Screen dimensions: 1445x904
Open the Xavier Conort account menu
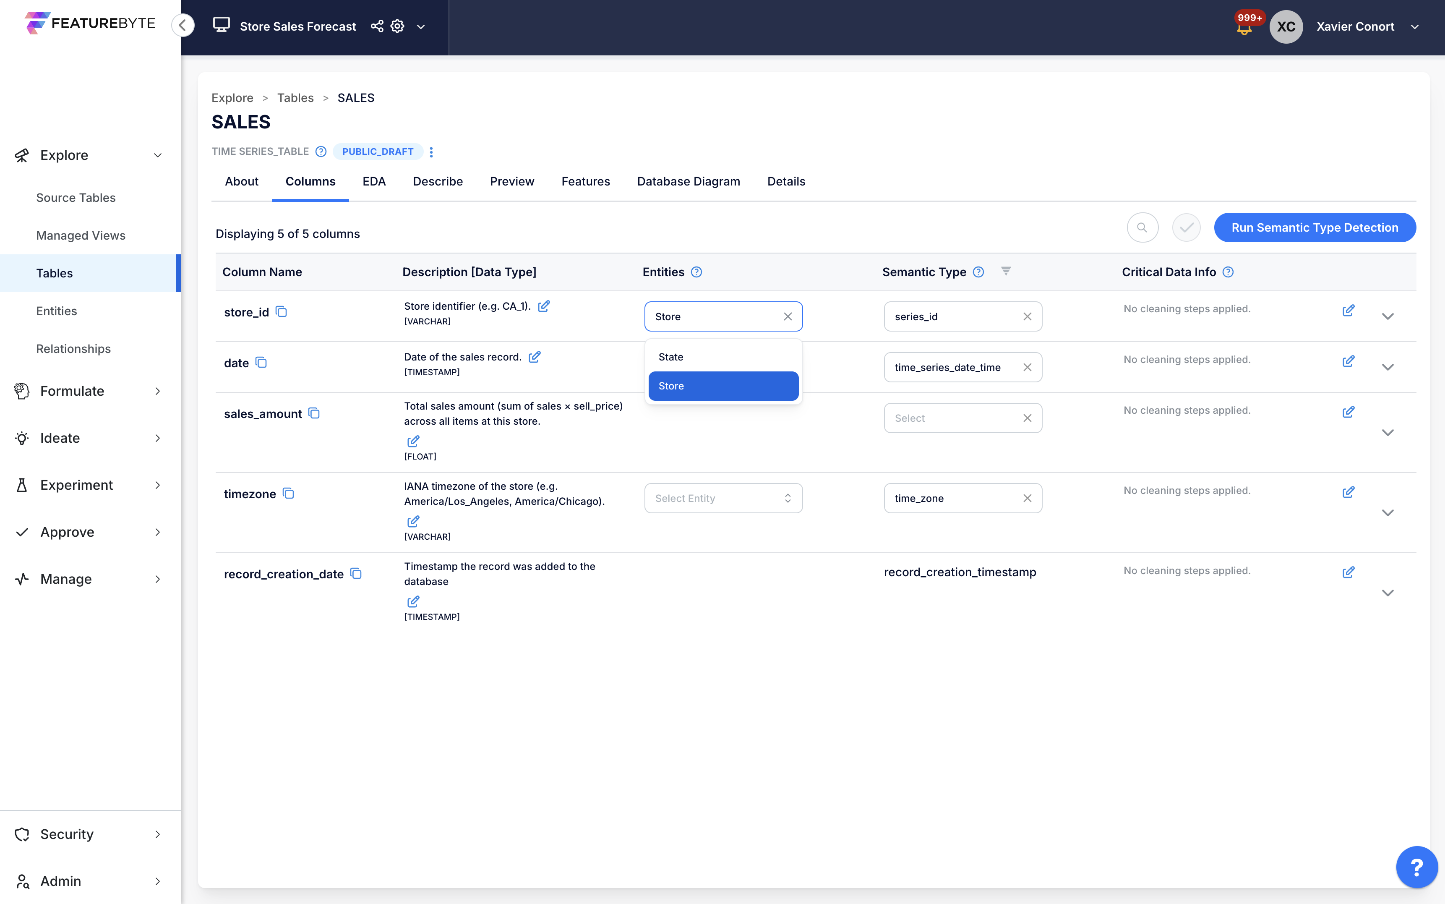[1416, 26]
